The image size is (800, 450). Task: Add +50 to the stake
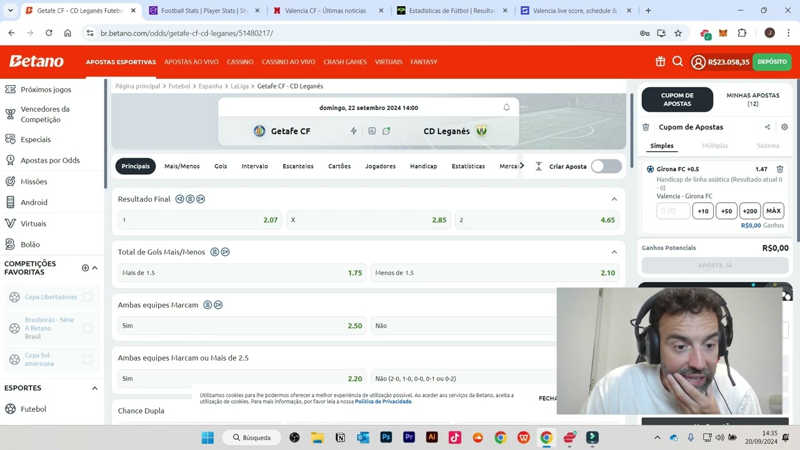tap(726, 211)
